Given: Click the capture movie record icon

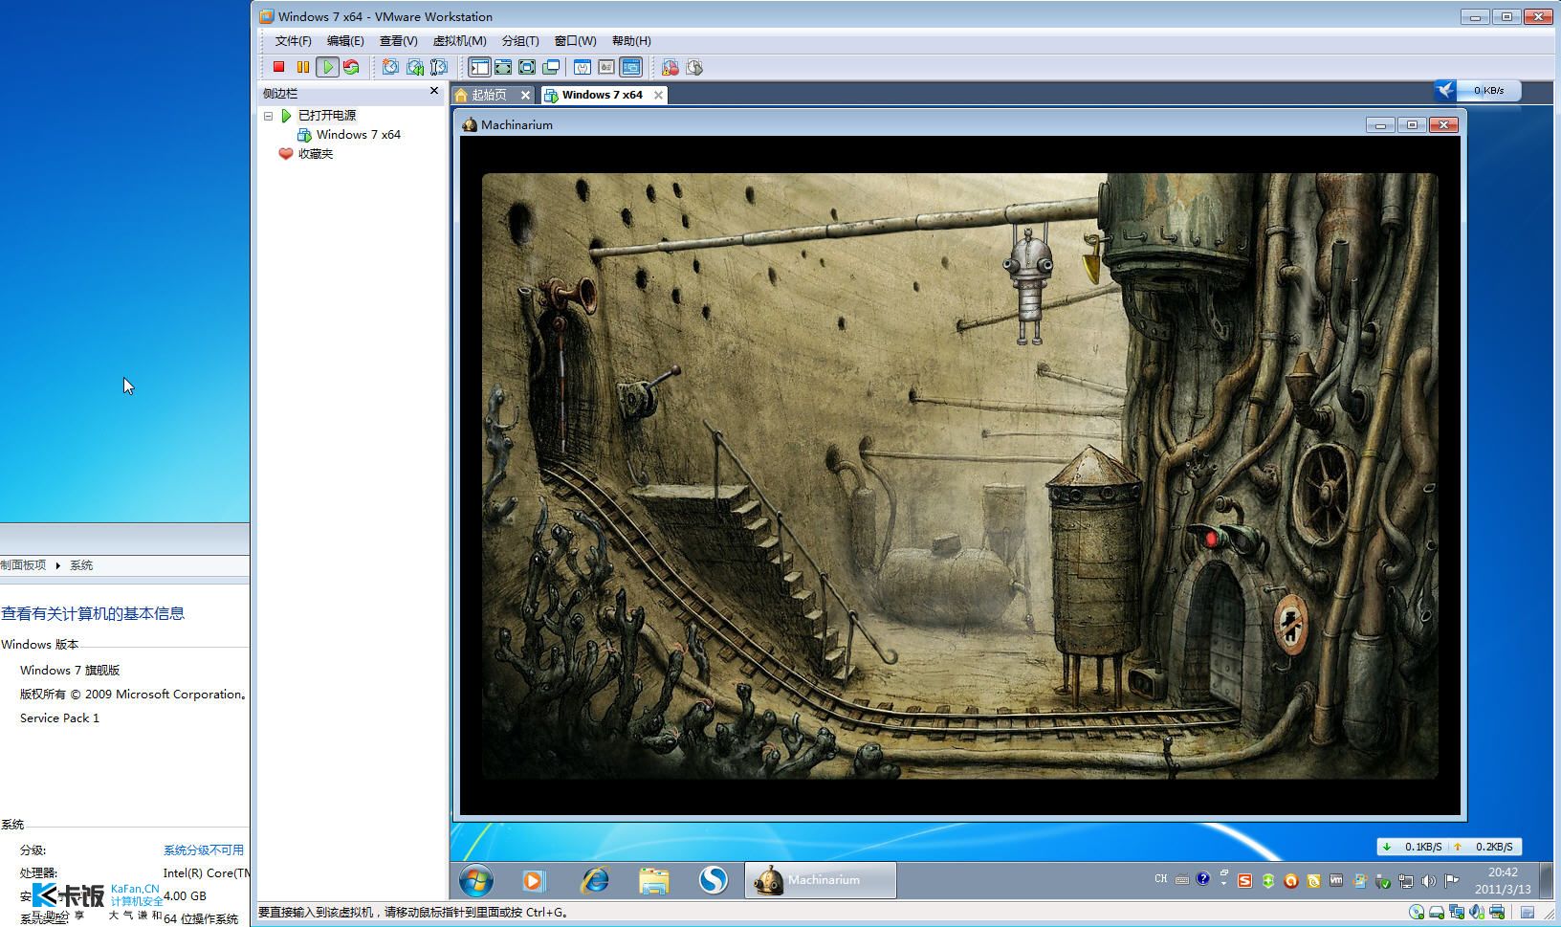Looking at the screenshot, I should tap(670, 67).
